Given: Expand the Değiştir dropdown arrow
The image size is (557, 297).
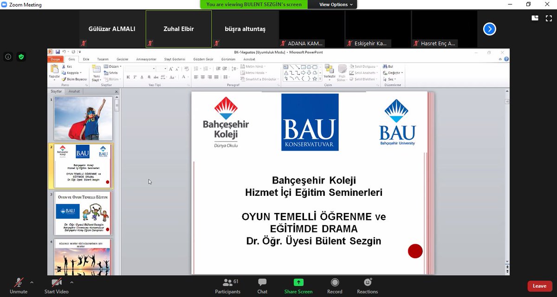Looking at the screenshot, I should pos(402,73).
